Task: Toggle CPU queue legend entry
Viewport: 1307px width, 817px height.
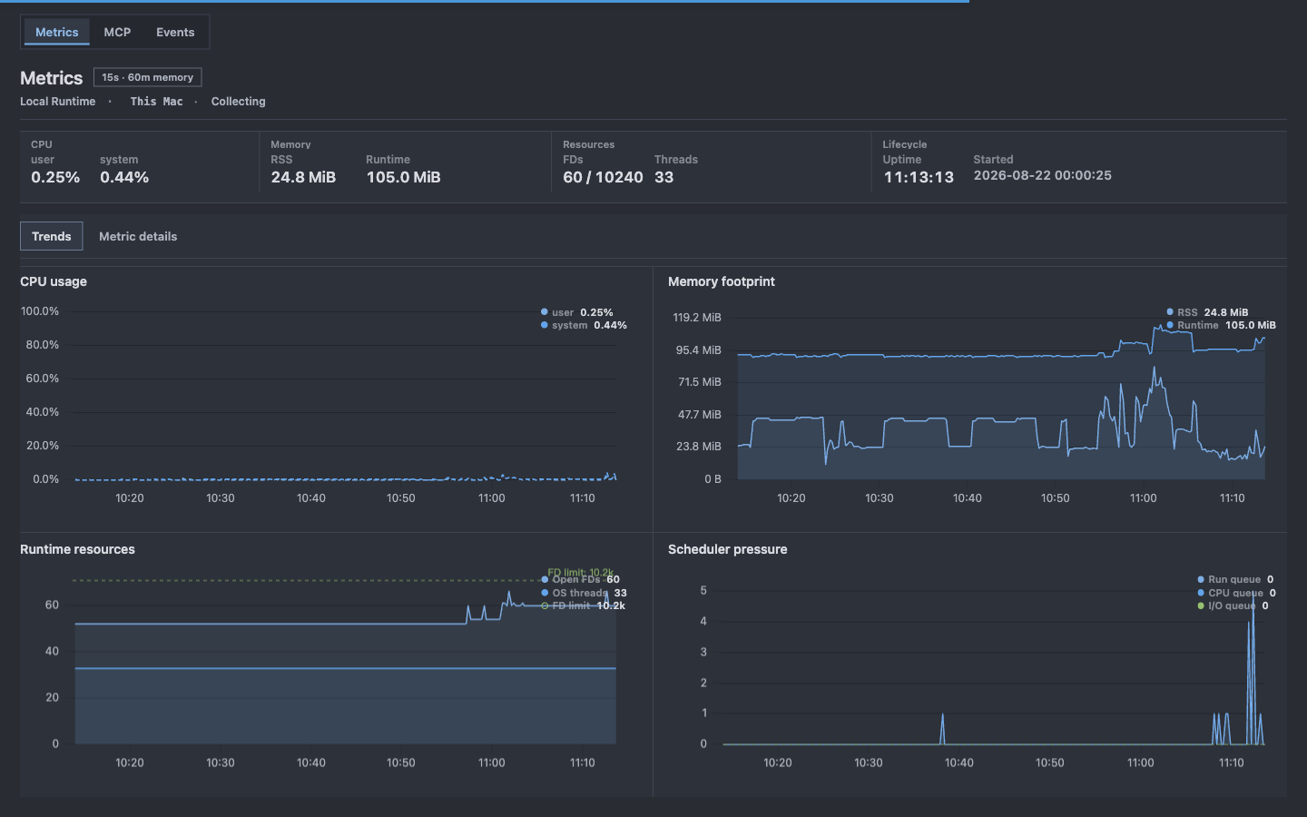Action: pyautogui.click(x=1236, y=593)
